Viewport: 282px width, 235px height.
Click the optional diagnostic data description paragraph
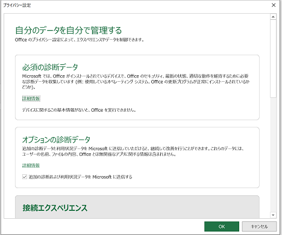(x=133, y=151)
